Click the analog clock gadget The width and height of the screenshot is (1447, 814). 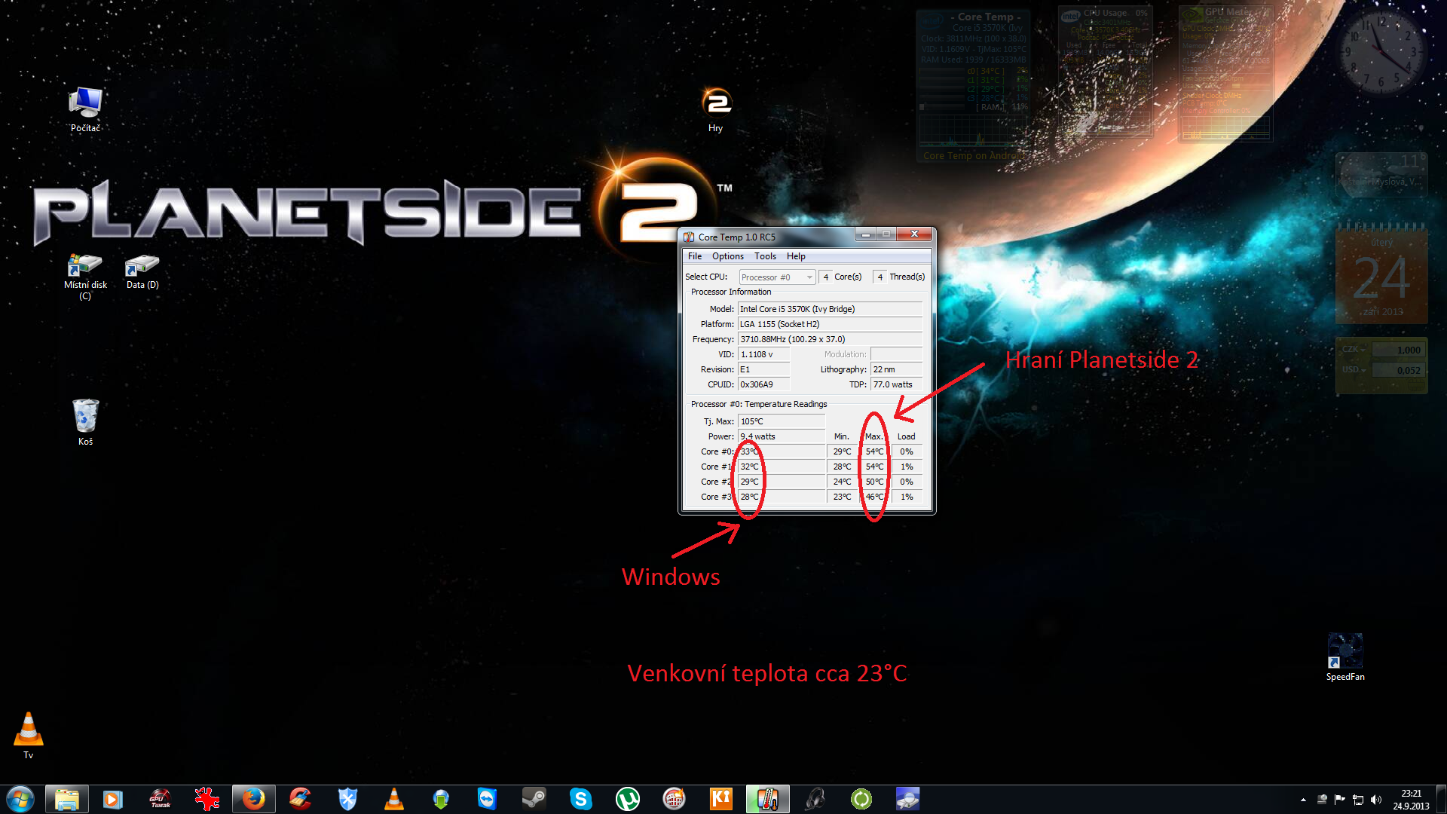pos(1382,50)
